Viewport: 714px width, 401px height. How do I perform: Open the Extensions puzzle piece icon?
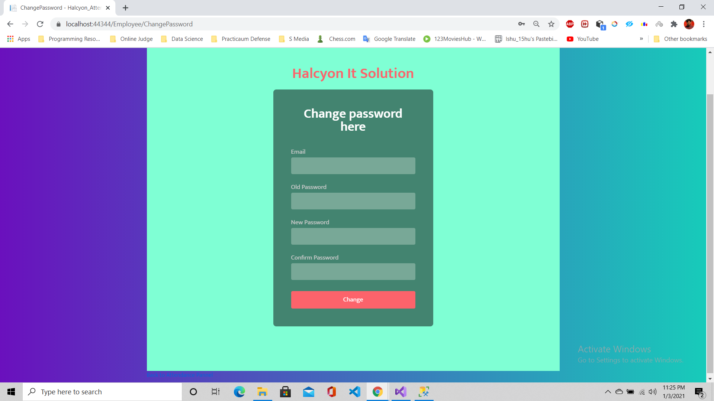674,24
